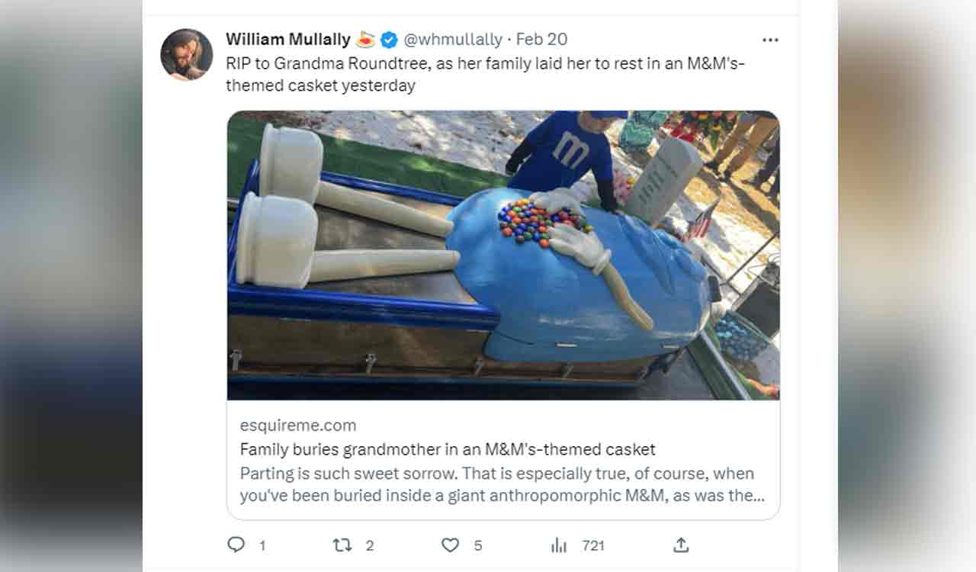This screenshot has height=572, width=976.
Task: Open tweet analytics via the bar-chart icon
Action: point(559,545)
